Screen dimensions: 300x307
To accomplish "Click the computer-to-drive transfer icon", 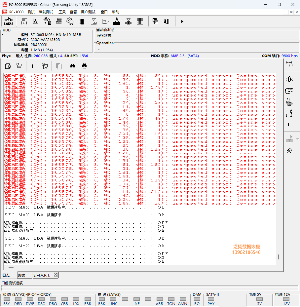I will [47, 21].
